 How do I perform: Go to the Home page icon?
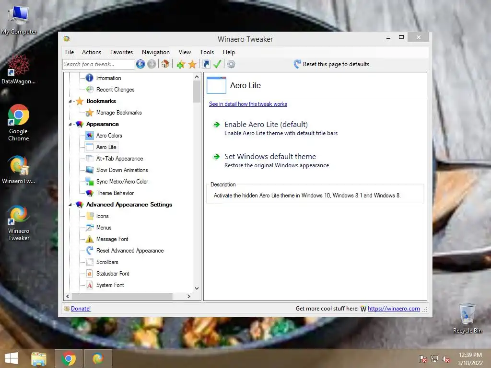165,64
